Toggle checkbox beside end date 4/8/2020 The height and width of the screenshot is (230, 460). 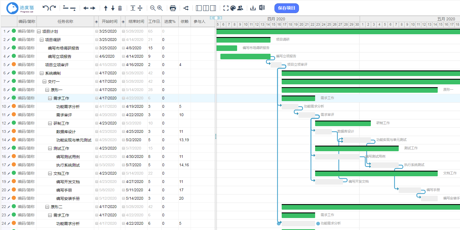pos(123,48)
